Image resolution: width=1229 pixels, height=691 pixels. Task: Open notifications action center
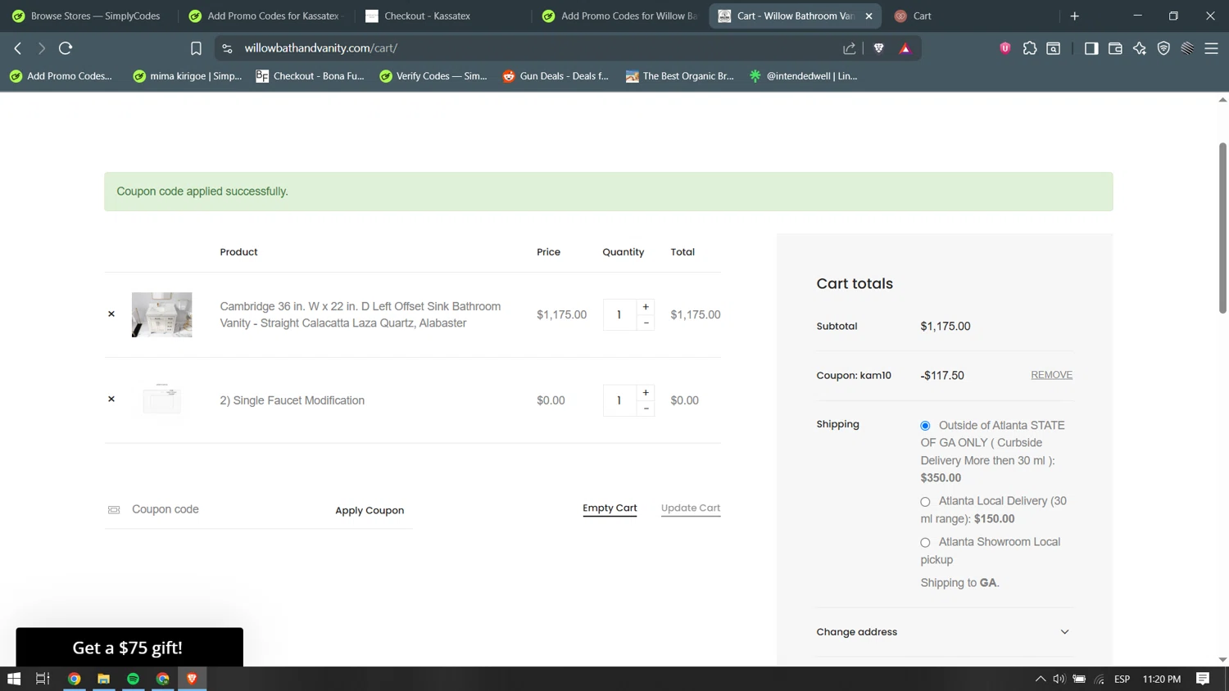1203,679
